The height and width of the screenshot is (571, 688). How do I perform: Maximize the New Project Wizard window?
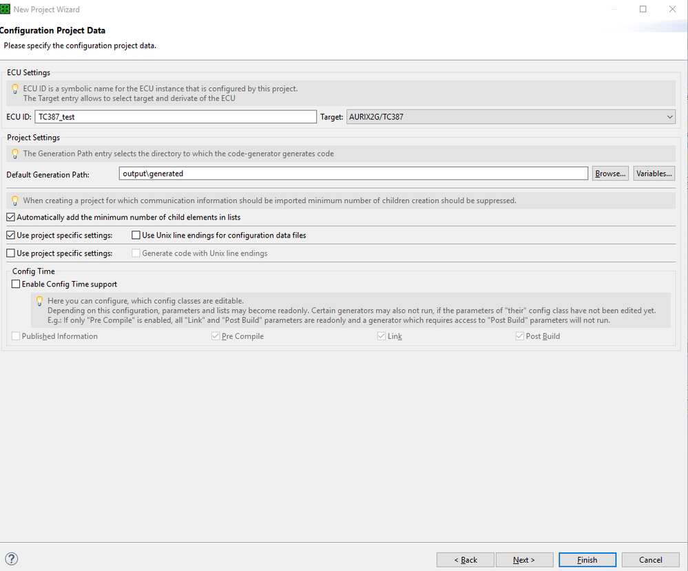coord(643,10)
